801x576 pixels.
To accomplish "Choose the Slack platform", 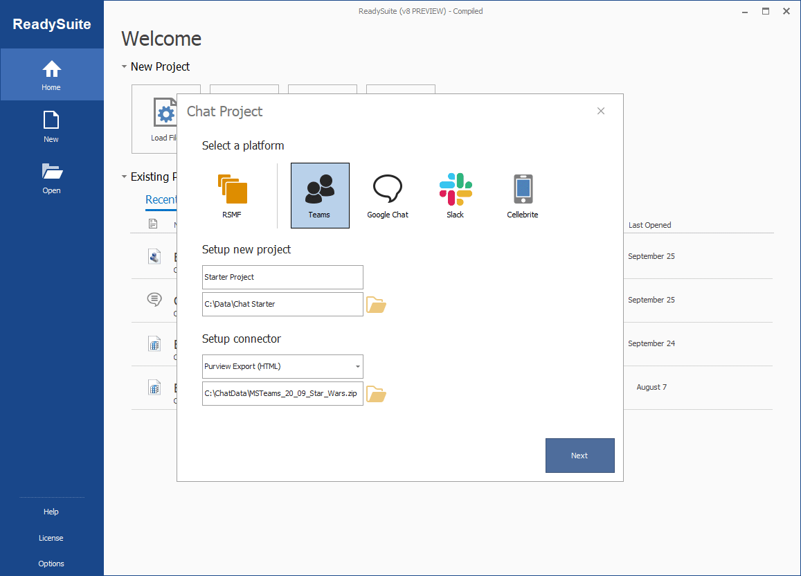I will point(455,195).
